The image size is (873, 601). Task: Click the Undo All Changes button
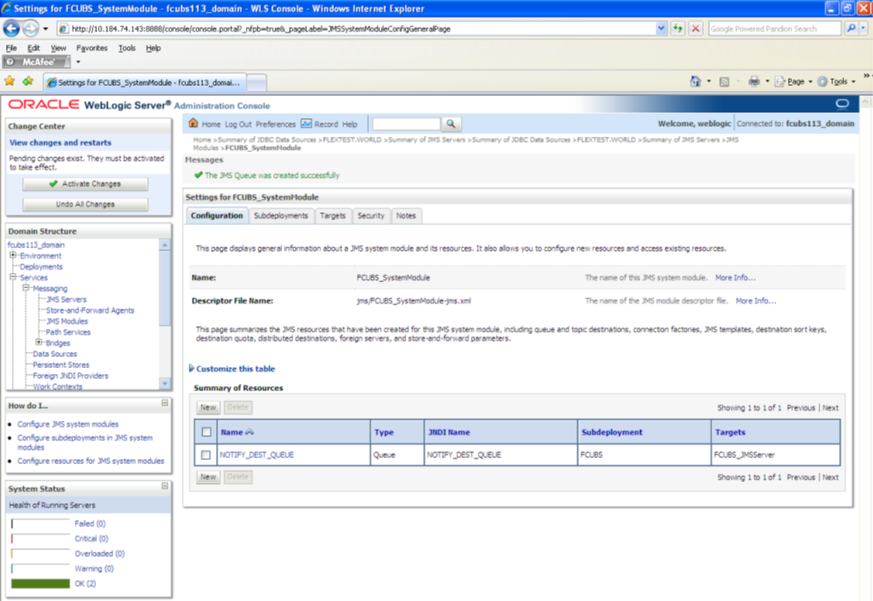(x=85, y=204)
